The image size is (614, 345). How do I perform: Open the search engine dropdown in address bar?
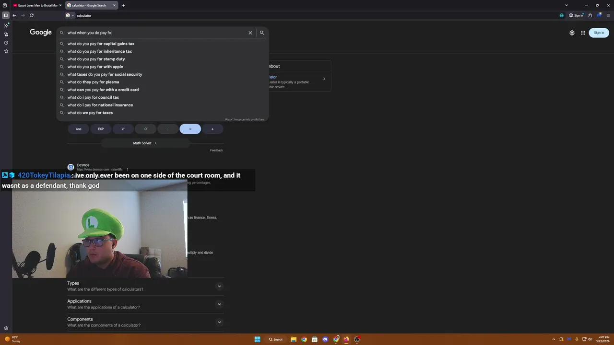[x=70, y=15]
